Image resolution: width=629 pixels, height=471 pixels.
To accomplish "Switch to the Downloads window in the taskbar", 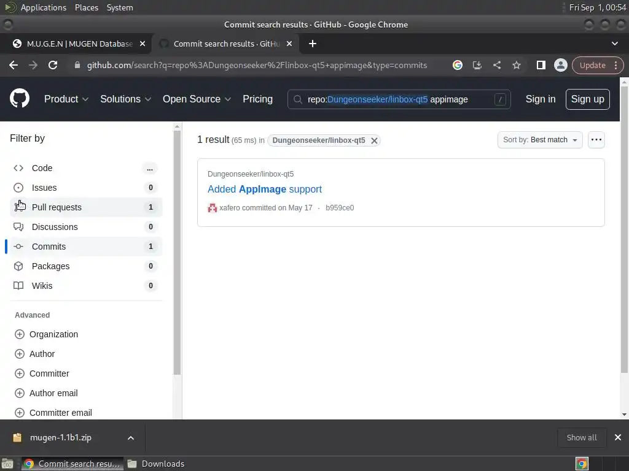I will (157, 464).
